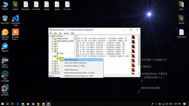
Task: Click the preview pane scroll down arrow
Action: click(139, 73)
